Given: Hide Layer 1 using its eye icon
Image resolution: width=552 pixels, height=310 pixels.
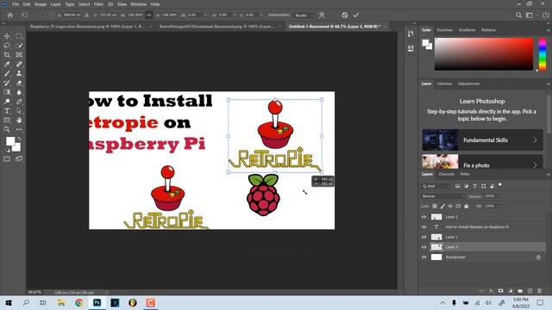Looking at the screenshot, I should 423,237.
